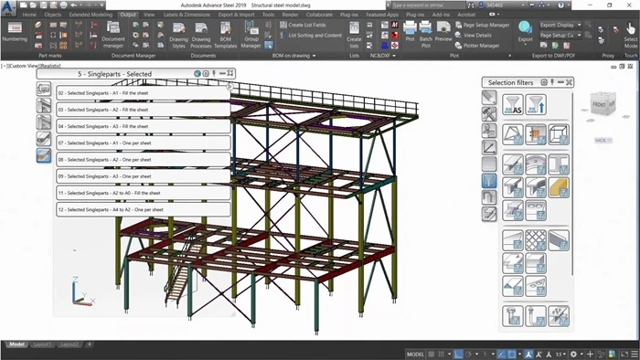Open the Document manager
640x360 pixels.
(113, 35)
